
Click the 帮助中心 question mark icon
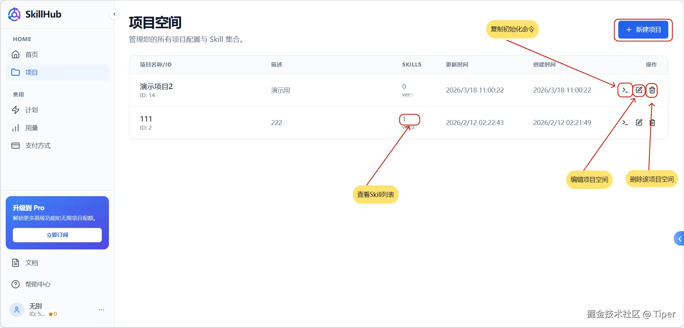coord(15,284)
